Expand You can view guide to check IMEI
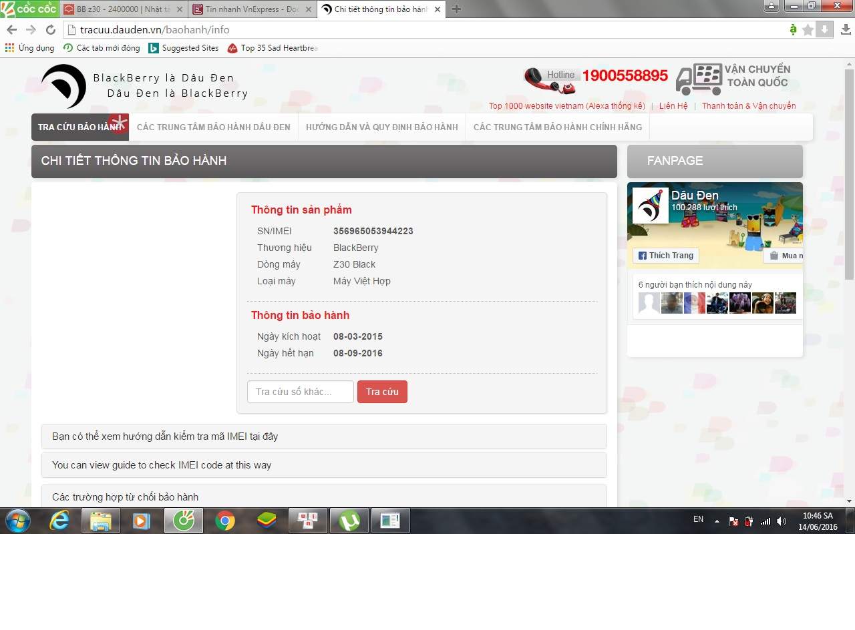This screenshot has height=630, width=855. tap(324, 465)
